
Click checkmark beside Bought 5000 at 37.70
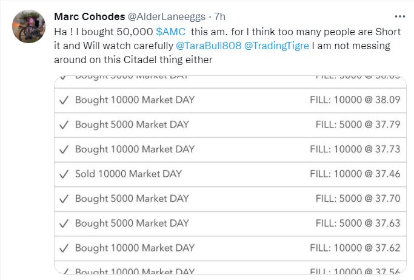pyautogui.click(x=64, y=198)
